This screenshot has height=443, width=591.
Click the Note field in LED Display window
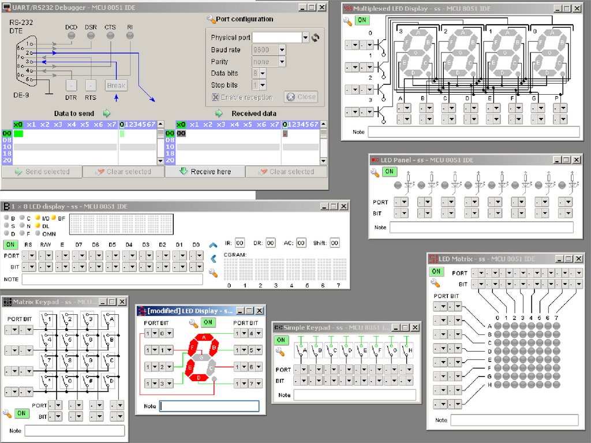tap(209, 406)
